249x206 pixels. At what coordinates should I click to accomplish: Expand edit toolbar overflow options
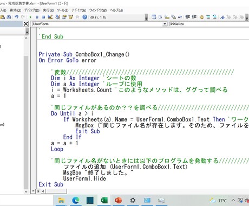coord(247,17)
